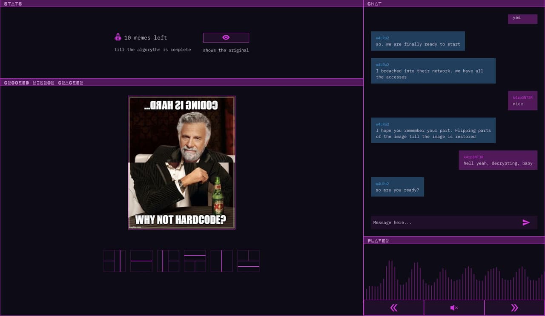Click username k4rp3NT3R above 'nice'
545x316 pixels.
click(x=522, y=97)
